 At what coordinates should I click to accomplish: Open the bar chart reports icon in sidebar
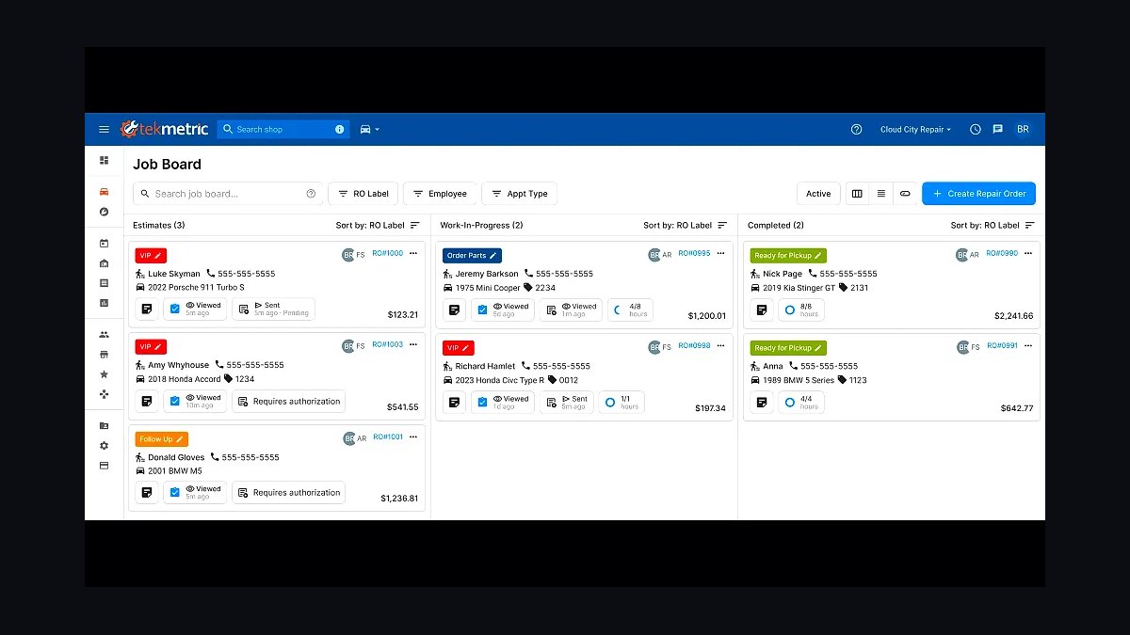point(104,303)
